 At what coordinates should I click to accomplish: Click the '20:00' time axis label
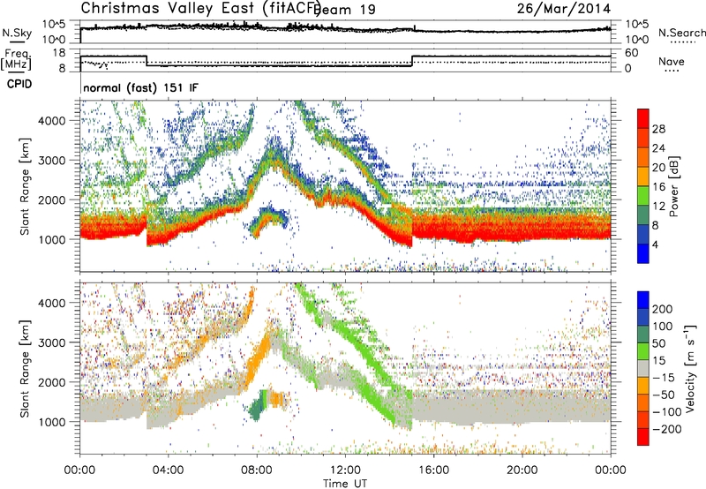(x=522, y=470)
